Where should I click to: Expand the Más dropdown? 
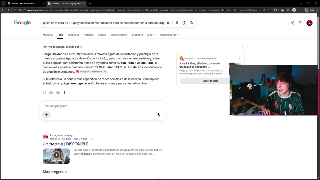pyautogui.click(x=151, y=35)
